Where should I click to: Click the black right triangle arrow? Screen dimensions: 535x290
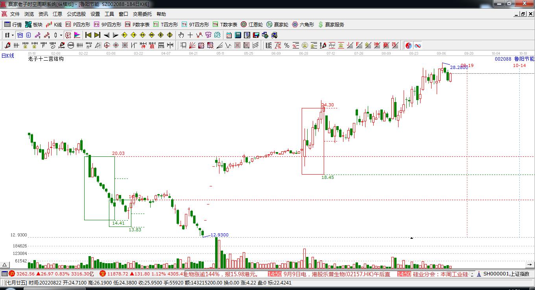116,35
